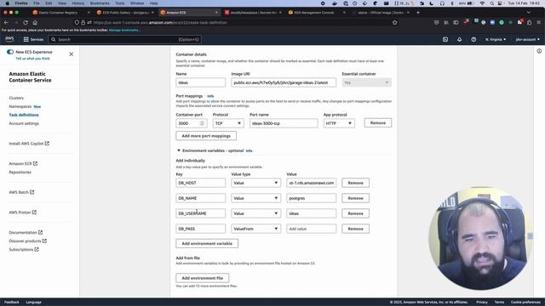Open the DB_NAME value type dropdown

(x=255, y=198)
